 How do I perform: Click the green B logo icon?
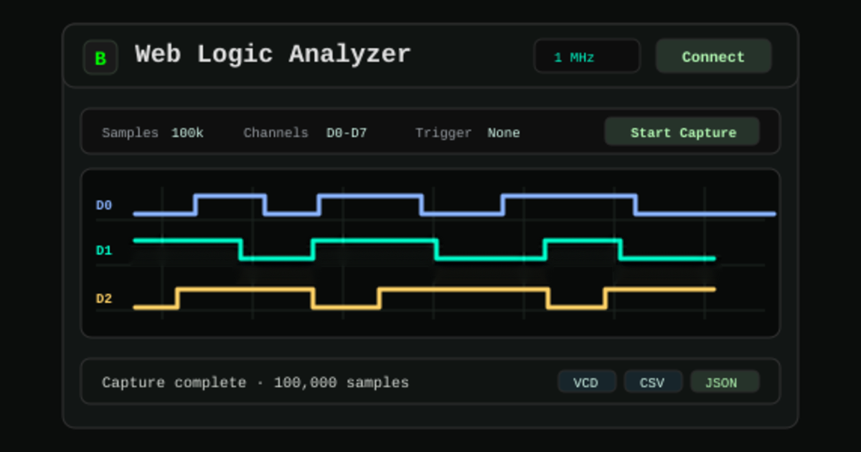100,58
